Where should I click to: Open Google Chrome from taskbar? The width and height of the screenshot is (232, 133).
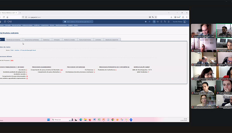click(113, 120)
